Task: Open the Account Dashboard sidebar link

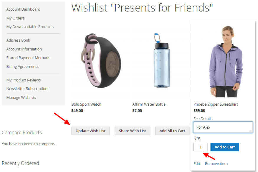Action: pyautogui.click(x=23, y=9)
